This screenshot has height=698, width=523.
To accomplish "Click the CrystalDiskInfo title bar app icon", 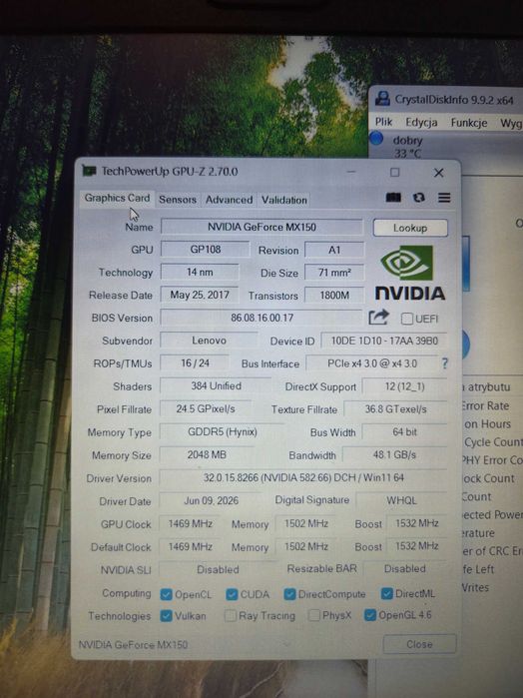I will 382,98.
